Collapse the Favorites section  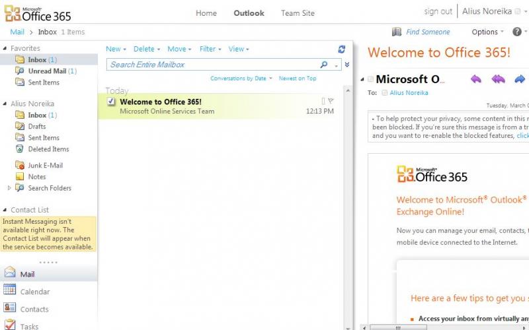(x=5, y=48)
